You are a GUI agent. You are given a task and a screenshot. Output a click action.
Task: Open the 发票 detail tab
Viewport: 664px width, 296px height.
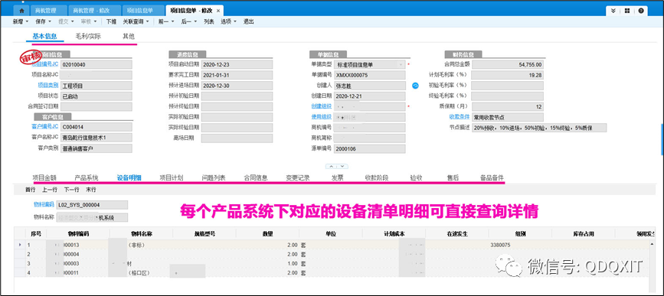click(337, 177)
